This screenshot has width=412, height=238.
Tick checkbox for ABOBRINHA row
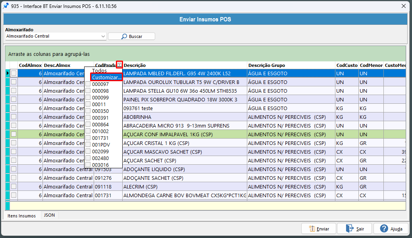tap(13, 117)
